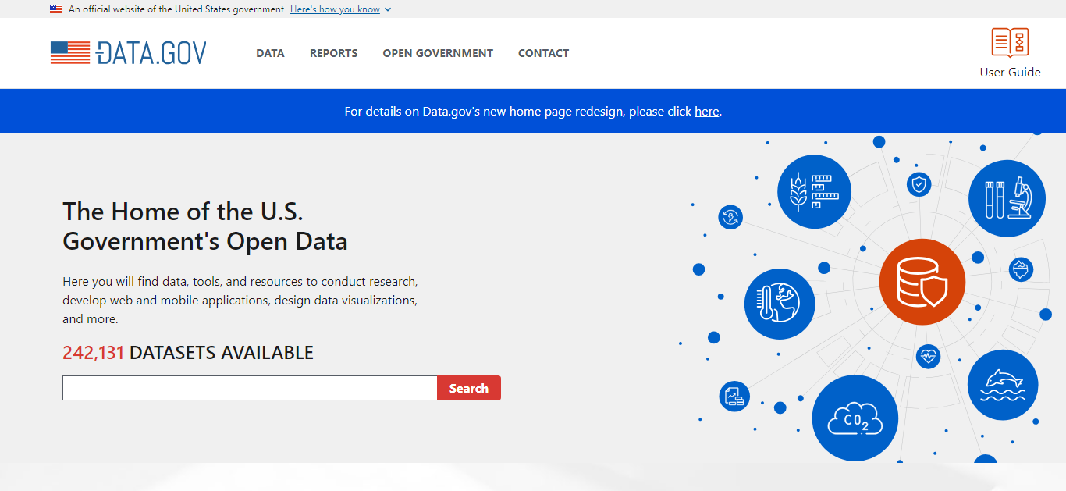Open the OPEN GOVERNMENT menu item
Viewport: 1066px width, 491px height.
pyautogui.click(x=438, y=53)
